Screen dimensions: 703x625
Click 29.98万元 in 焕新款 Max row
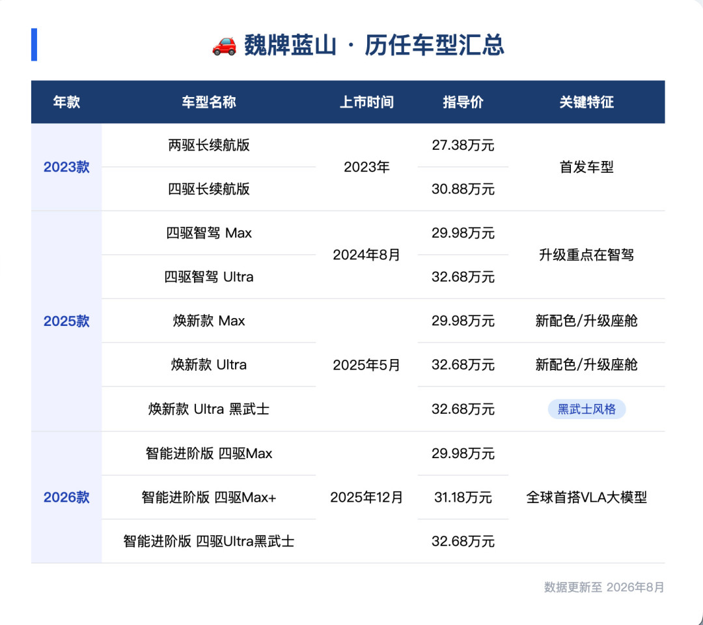point(463,321)
